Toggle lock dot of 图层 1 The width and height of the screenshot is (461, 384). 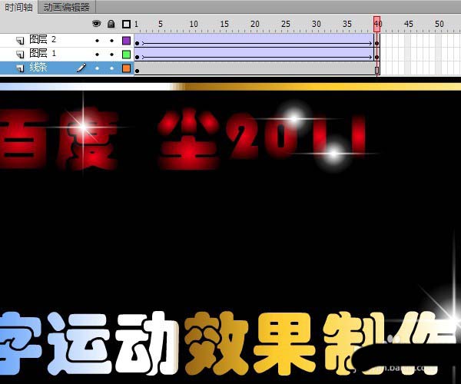click(111, 55)
